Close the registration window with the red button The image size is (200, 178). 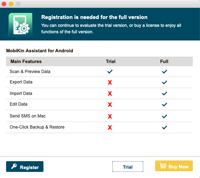pos(4,4)
